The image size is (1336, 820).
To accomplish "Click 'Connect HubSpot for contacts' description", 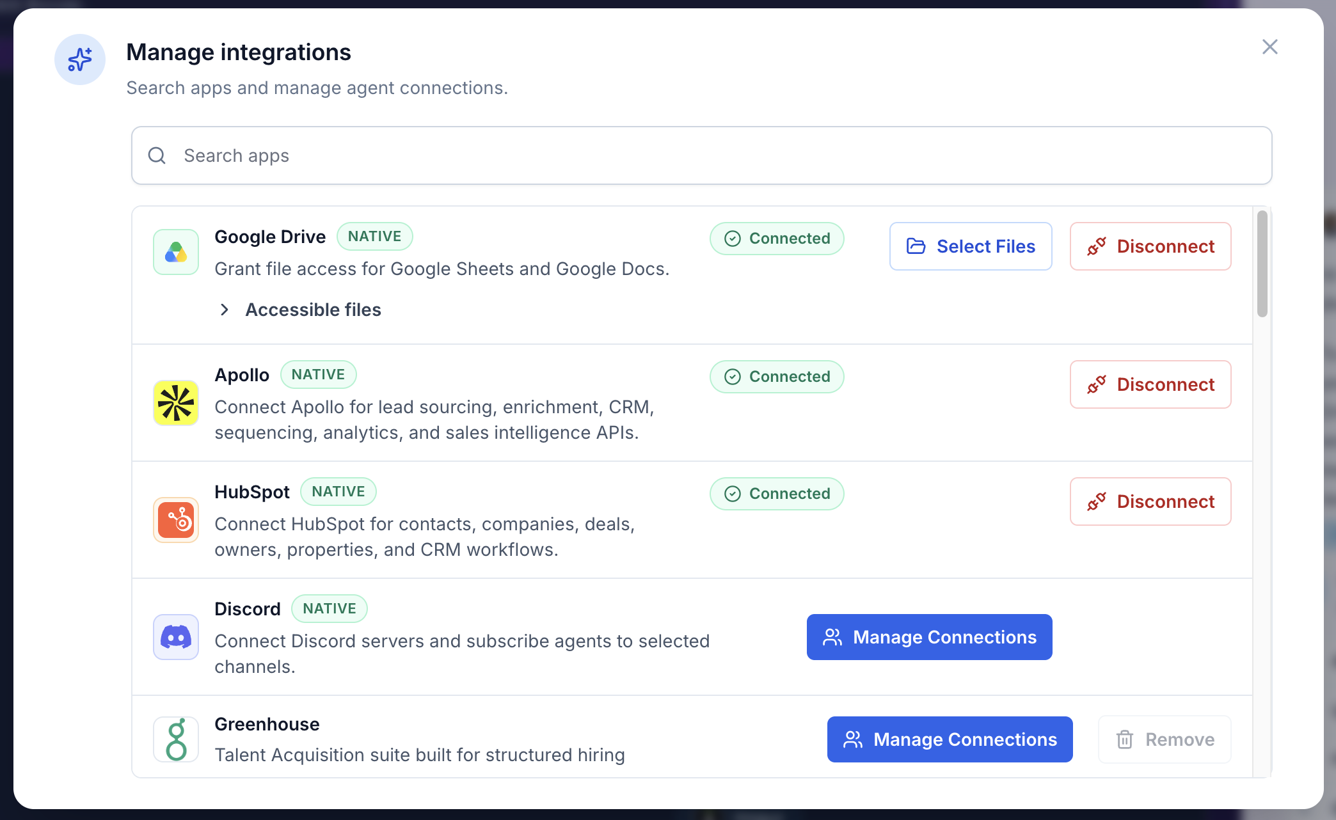I will pos(425,537).
